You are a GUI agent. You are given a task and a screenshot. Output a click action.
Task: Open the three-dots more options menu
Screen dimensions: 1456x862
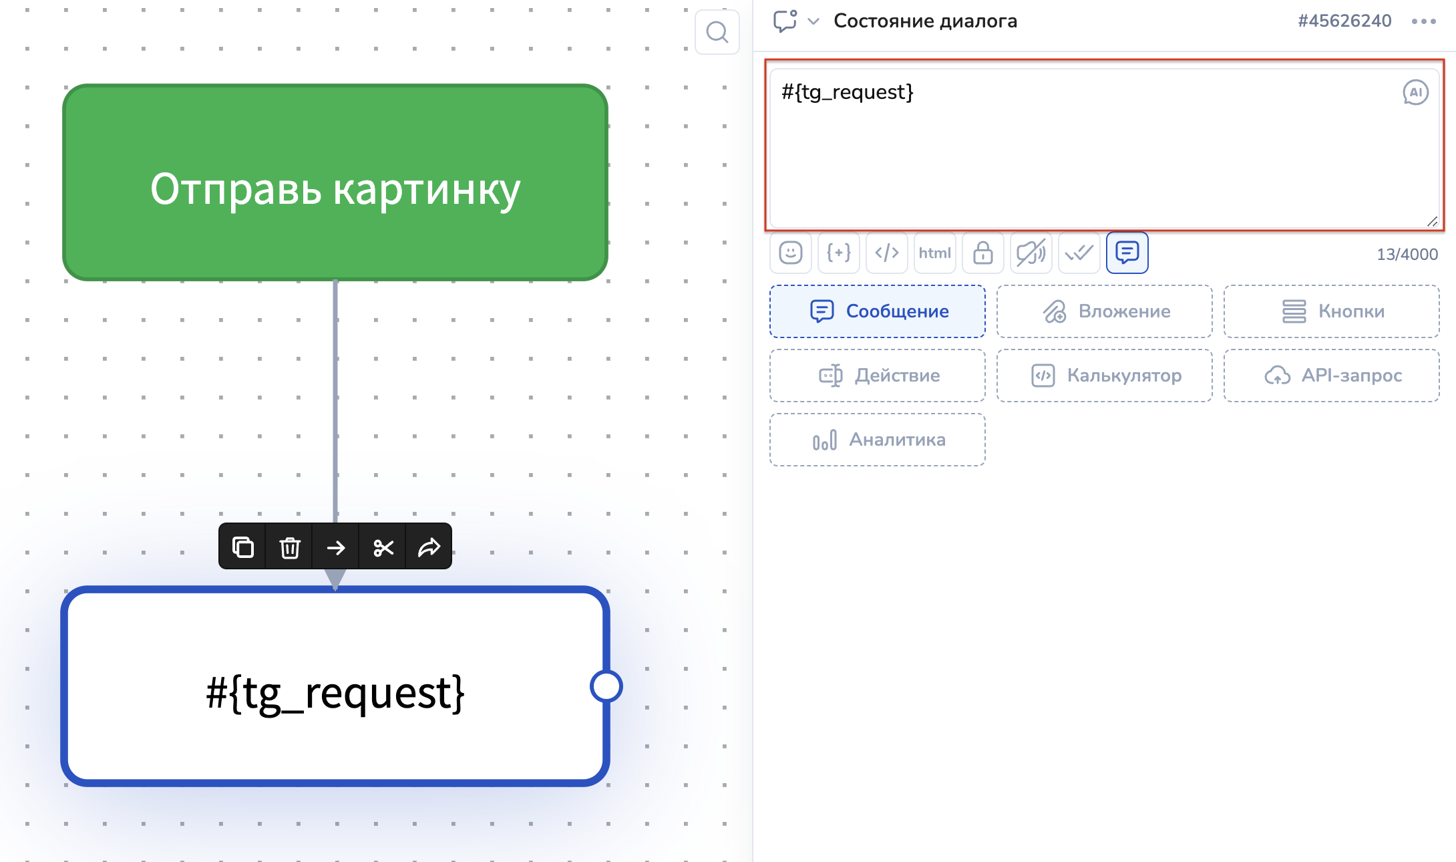click(x=1423, y=21)
